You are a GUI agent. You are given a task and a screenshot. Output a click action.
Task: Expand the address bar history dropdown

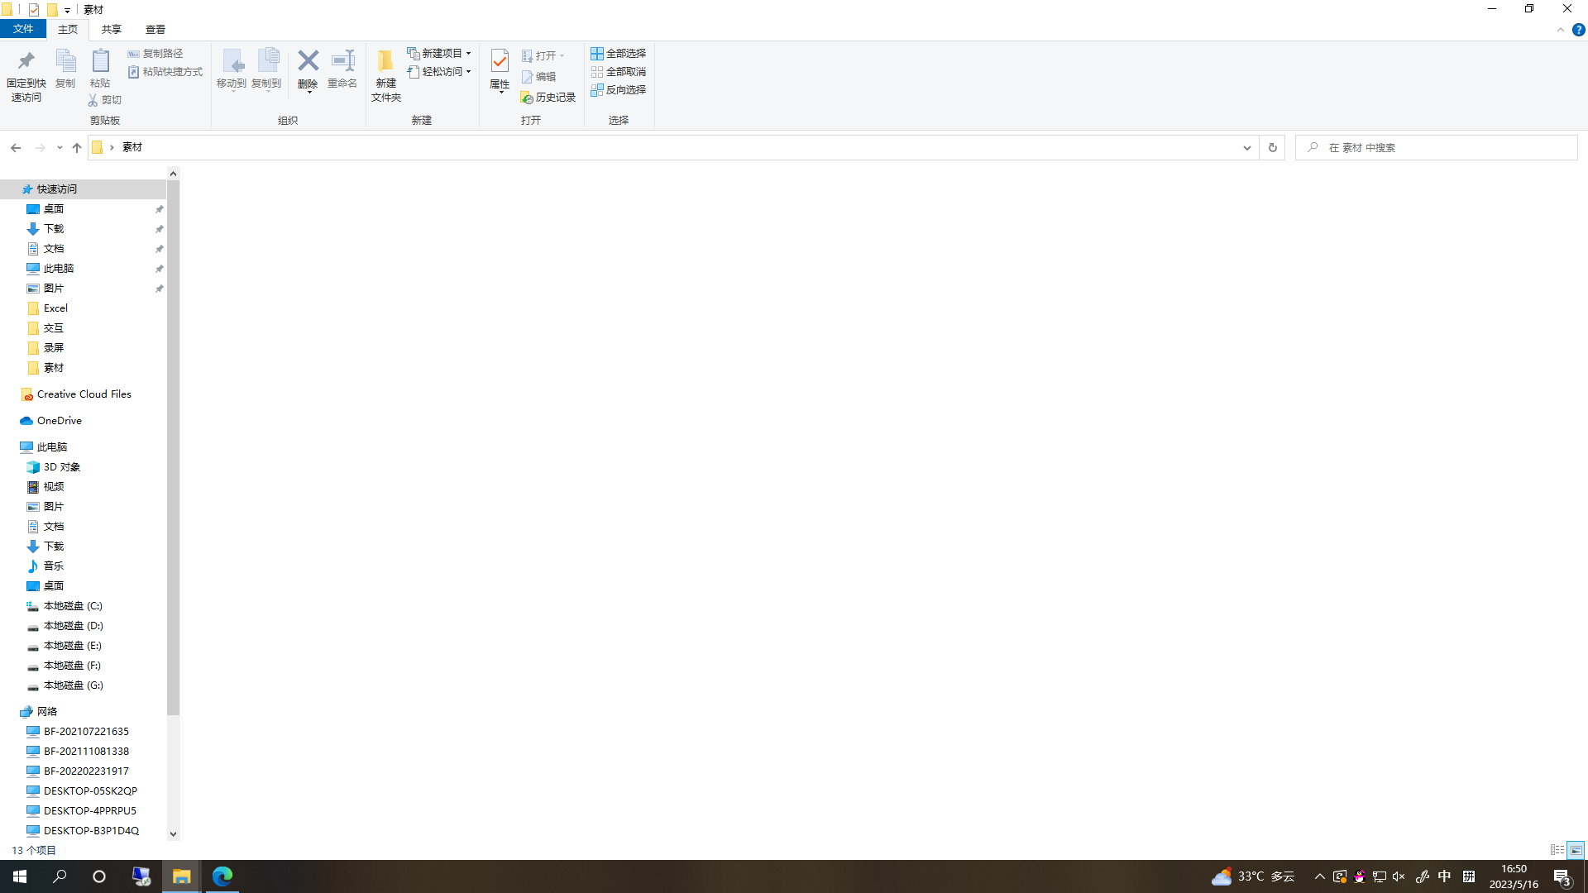click(1246, 148)
